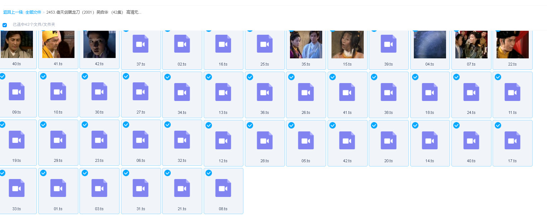The width and height of the screenshot is (547, 222).
Task: Toggle the checkbox on the 31.ts tile
Action: pos(126,173)
